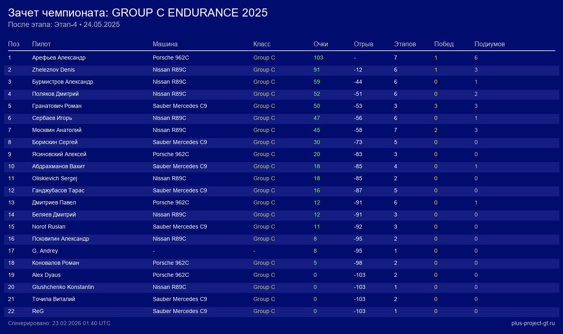
Task: Click Sauber Mercedes C9 in Борискин Сергей row
Action: click(x=180, y=142)
